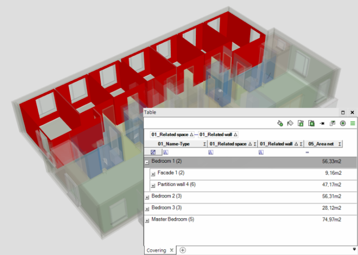This screenshot has width=358, height=255.
Task: Click the sigma icon on 01_Related wall header
Action: pyautogui.click(x=301, y=144)
